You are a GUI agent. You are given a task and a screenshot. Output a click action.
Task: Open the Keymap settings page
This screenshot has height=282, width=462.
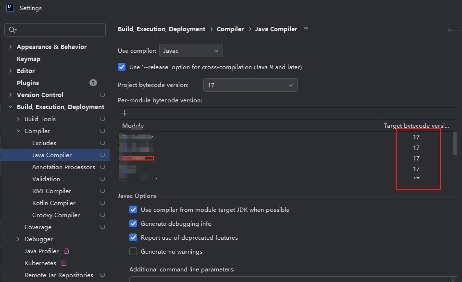(x=28, y=59)
